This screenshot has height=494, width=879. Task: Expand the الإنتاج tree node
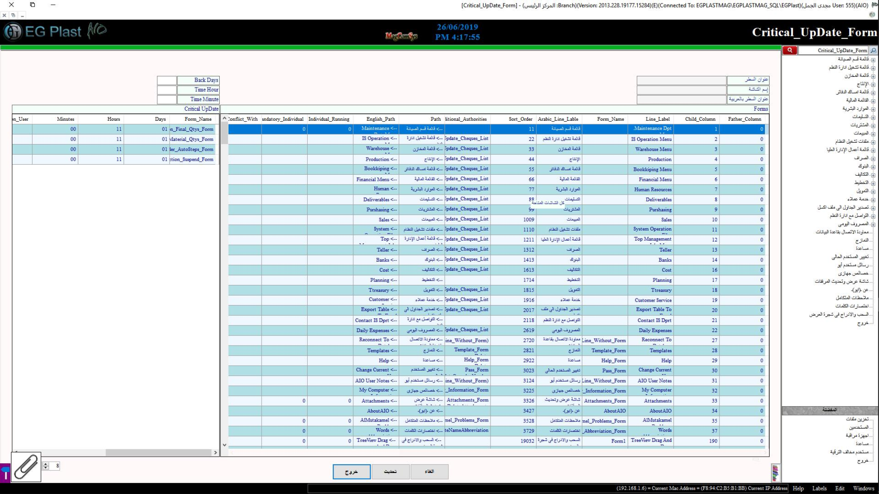[873, 84]
